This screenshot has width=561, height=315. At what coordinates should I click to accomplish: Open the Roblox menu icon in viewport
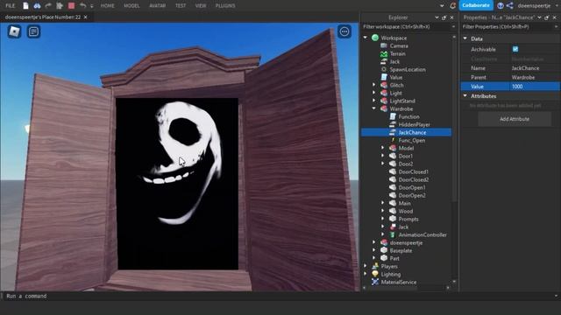pos(14,31)
